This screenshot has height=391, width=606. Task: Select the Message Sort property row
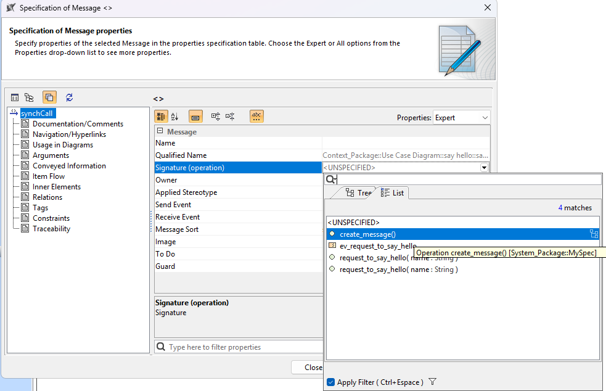238,229
